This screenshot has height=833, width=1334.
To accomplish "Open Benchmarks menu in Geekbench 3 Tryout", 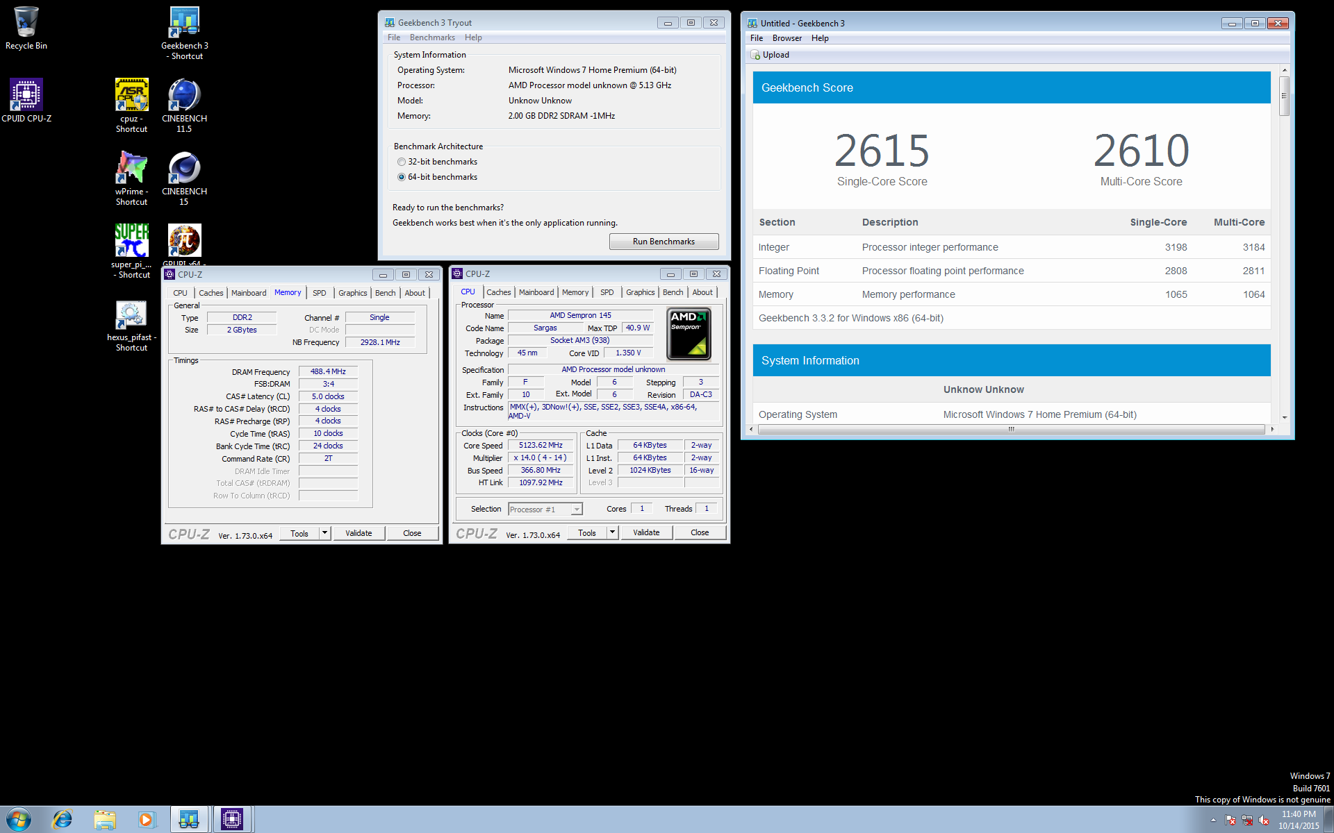I will [x=432, y=37].
